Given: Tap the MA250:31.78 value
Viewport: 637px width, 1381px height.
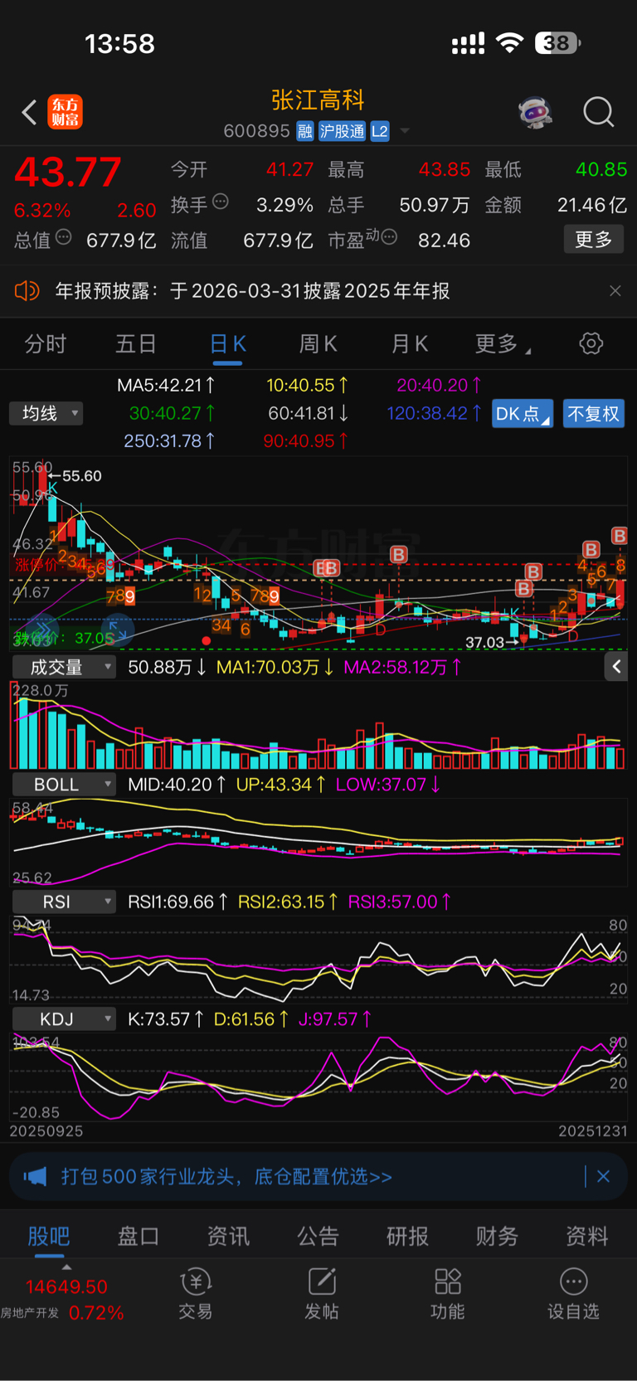Looking at the screenshot, I should click(x=169, y=441).
